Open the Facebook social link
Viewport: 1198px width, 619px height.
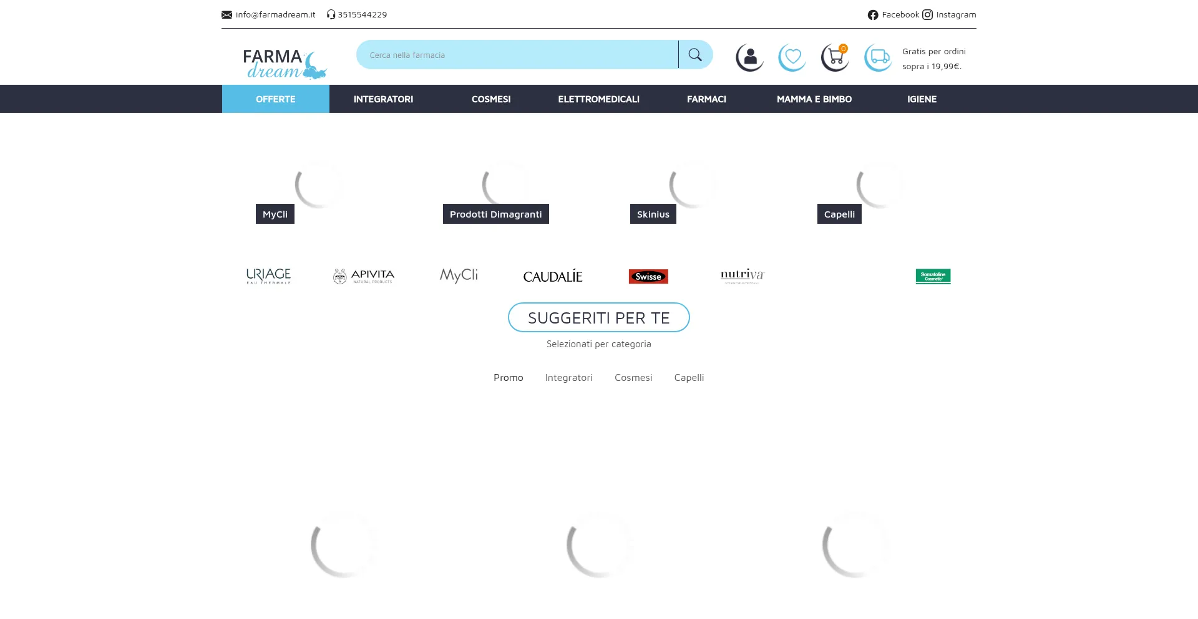pyautogui.click(x=893, y=15)
